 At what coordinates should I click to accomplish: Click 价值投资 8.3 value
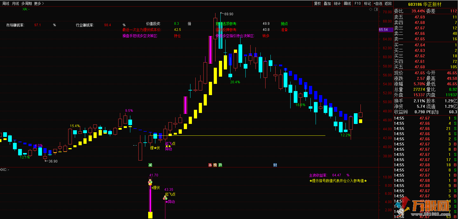[x=176, y=24]
